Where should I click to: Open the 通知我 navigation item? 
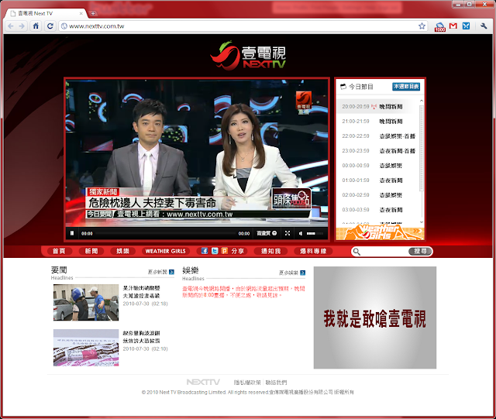click(x=270, y=251)
